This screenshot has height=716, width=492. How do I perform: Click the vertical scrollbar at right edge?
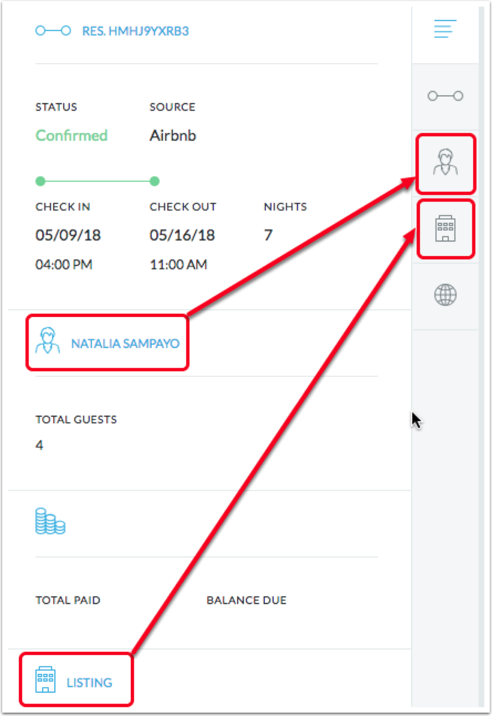tap(481, 356)
